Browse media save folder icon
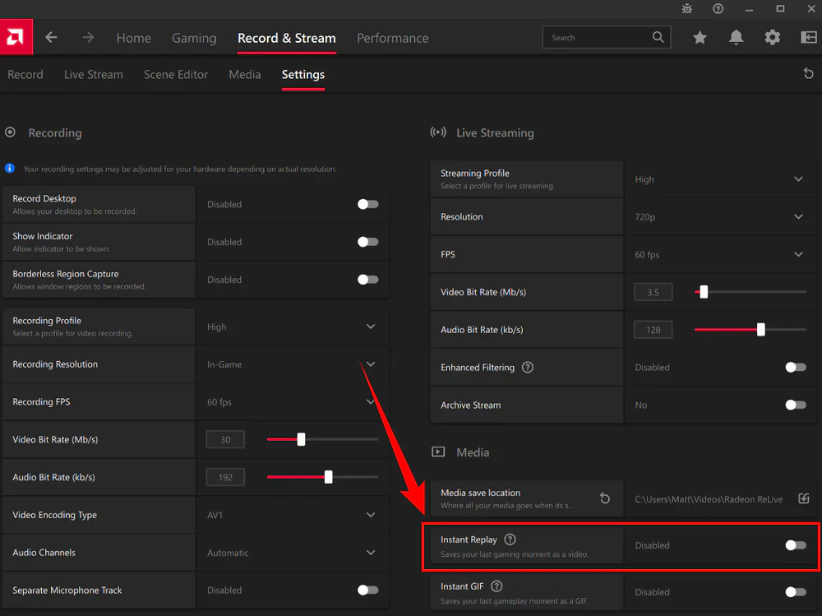The height and width of the screenshot is (616, 822). click(804, 498)
